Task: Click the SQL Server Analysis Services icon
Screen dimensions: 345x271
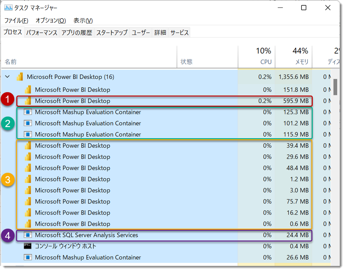Action: coord(28,235)
